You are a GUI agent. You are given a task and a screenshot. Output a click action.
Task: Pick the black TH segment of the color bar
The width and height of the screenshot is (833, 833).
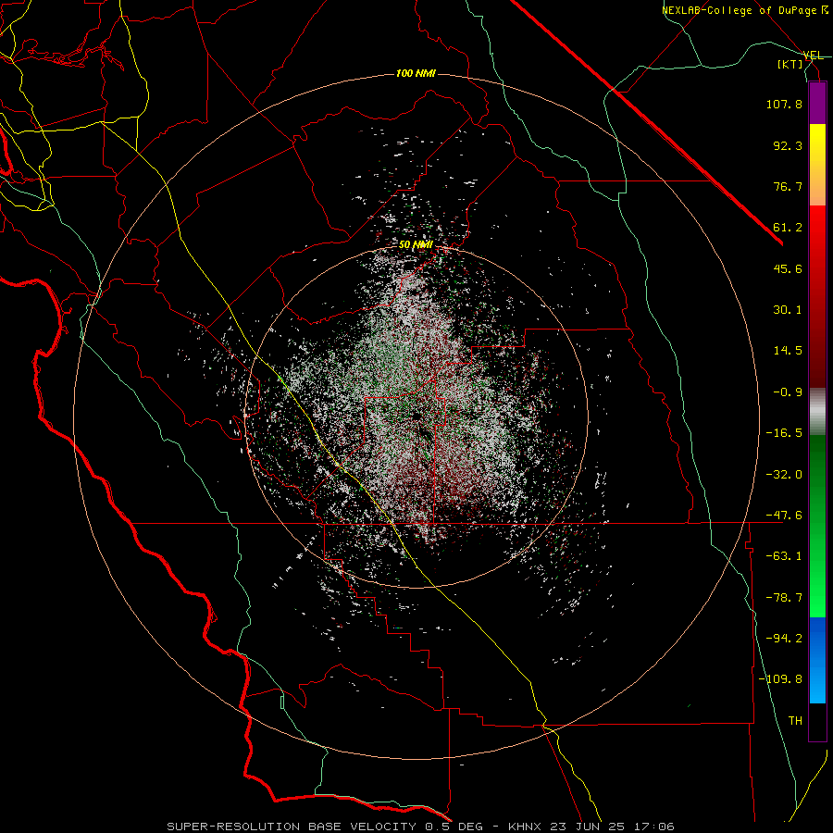(817, 722)
